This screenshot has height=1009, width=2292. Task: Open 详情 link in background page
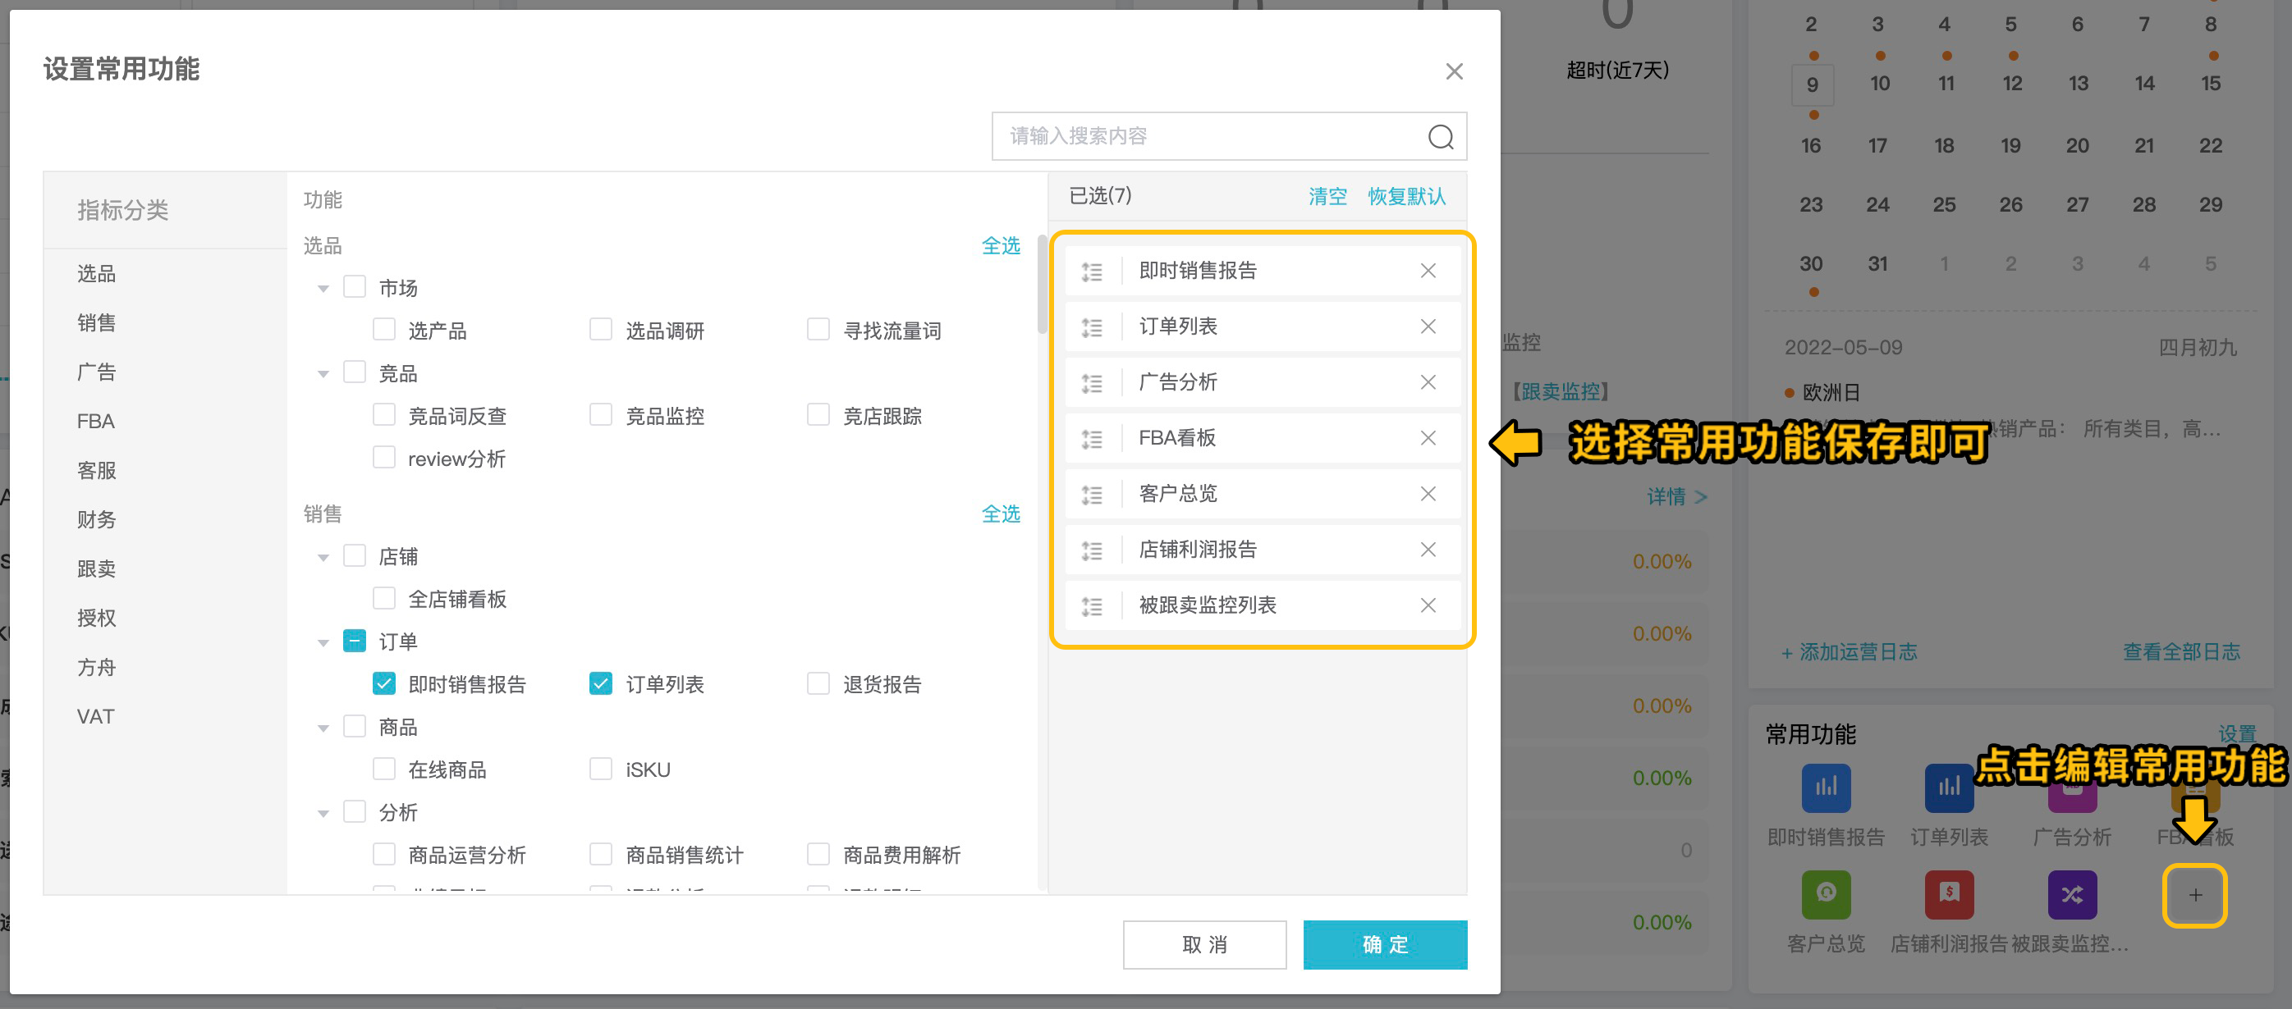(1676, 496)
